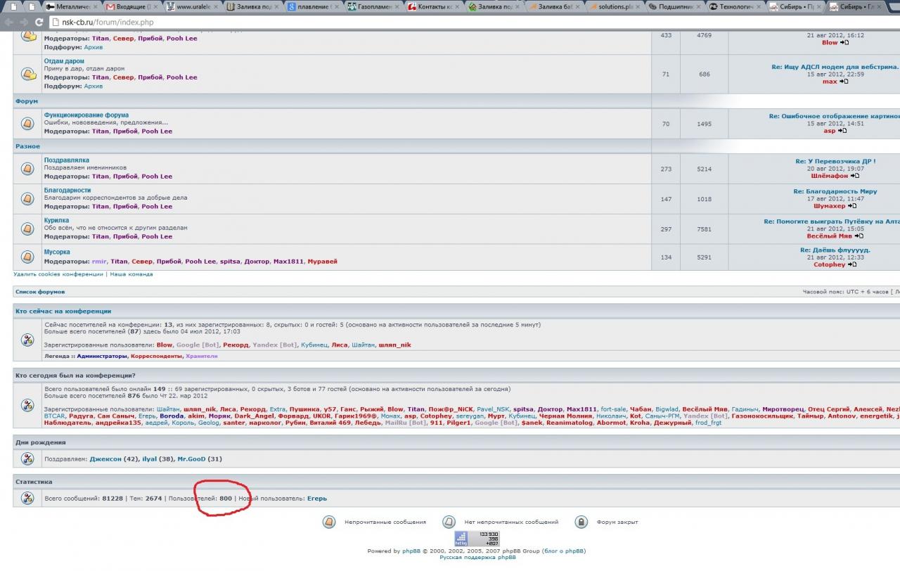Click the unread messages legend icon
This screenshot has height=571, width=900.
tap(328, 522)
